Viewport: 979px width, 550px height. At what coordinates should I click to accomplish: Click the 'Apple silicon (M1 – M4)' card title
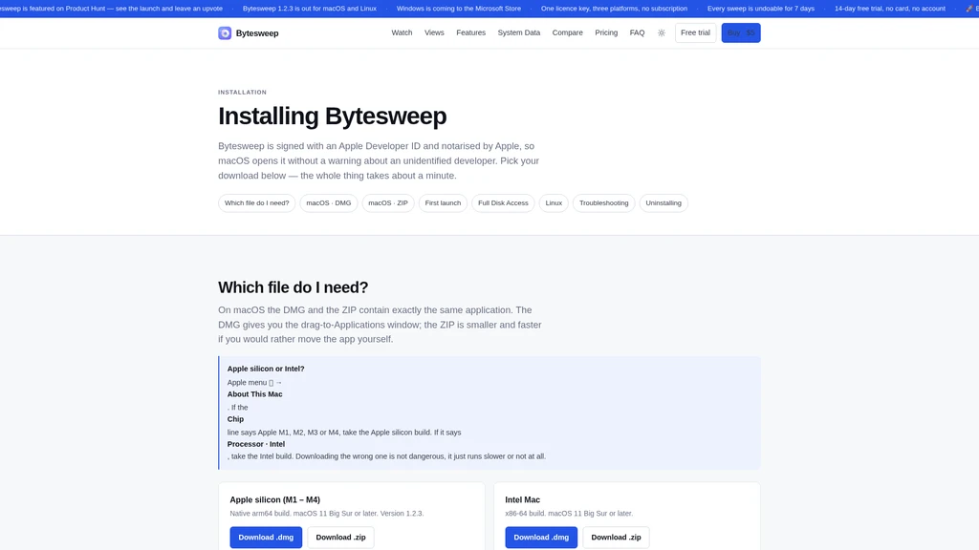click(274, 499)
